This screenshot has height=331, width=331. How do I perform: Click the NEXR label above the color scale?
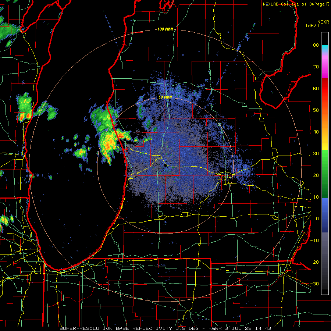point(323,22)
